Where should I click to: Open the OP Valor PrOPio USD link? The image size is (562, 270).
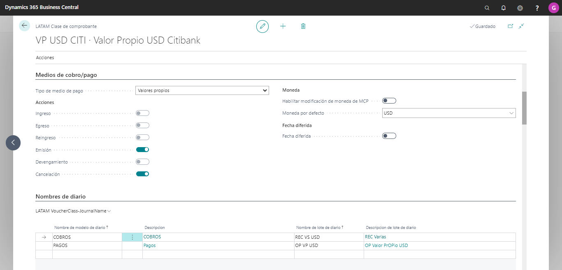coord(386,245)
